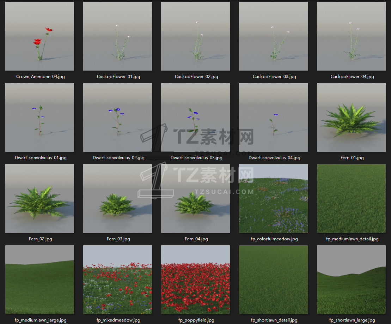The height and width of the screenshot is (324, 391).
Task: Open the Dwarf_convolvulus_02 thumbnail
Action: (x=117, y=117)
